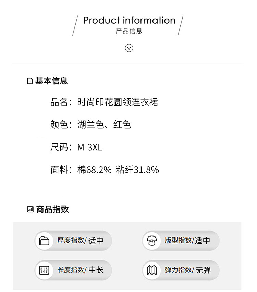Click the sliders icon for 长度指数
Viewport: 257px width, 292px height.
(x=45, y=270)
